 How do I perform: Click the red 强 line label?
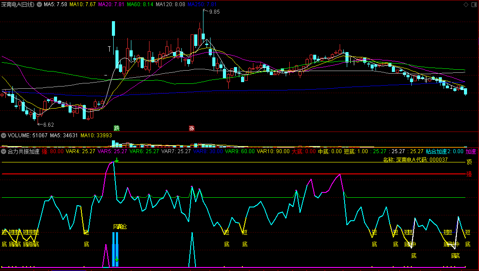click(469, 174)
